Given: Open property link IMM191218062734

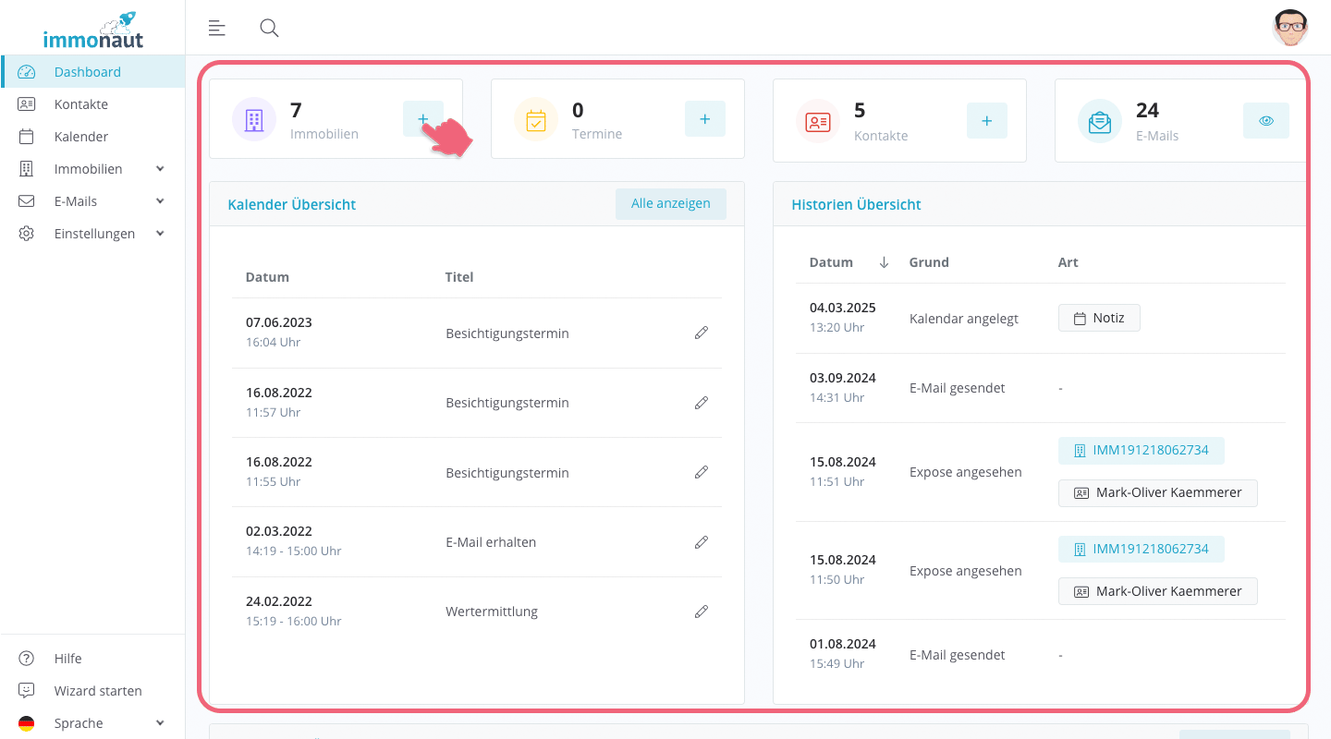Looking at the screenshot, I should point(1141,450).
